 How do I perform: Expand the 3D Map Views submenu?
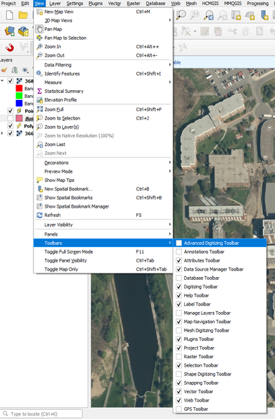pos(103,20)
